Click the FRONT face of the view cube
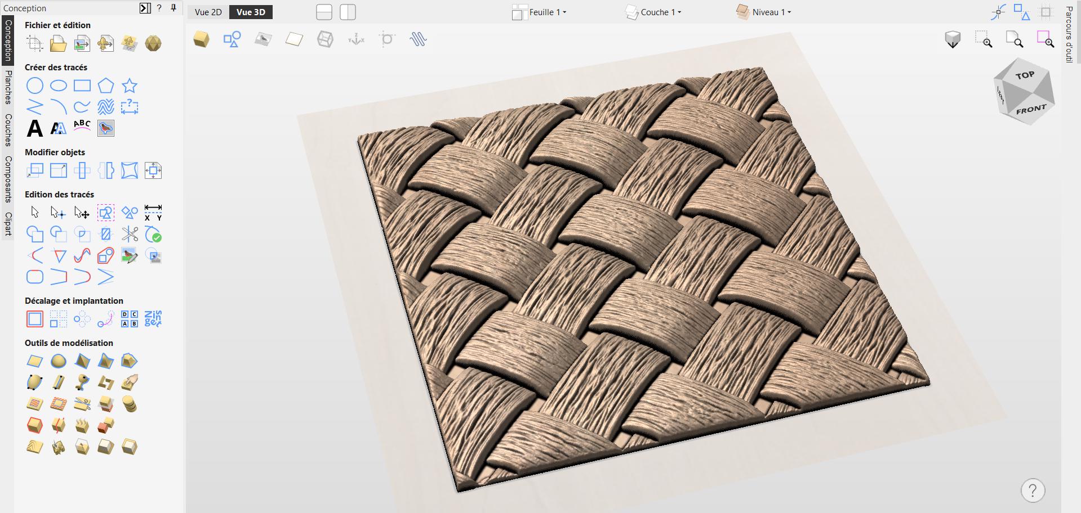This screenshot has width=1081, height=513. [x=1031, y=109]
